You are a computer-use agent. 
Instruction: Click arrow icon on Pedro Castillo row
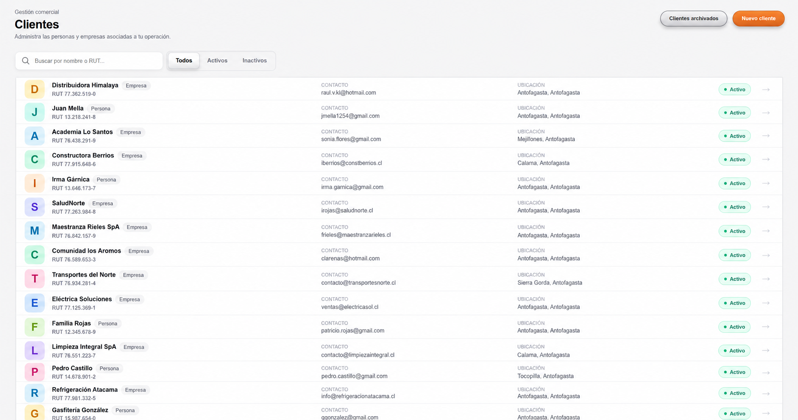[x=766, y=372]
